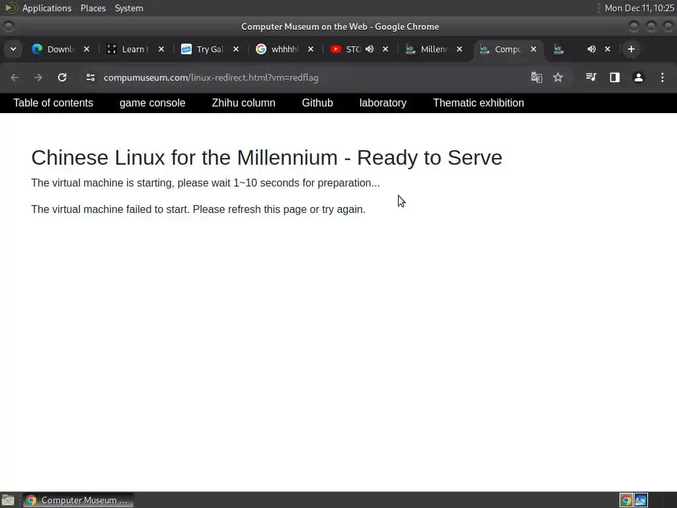677x508 pixels.
Task: Open the Chrome profile icon
Action: pyautogui.click(x=639, y=77)
